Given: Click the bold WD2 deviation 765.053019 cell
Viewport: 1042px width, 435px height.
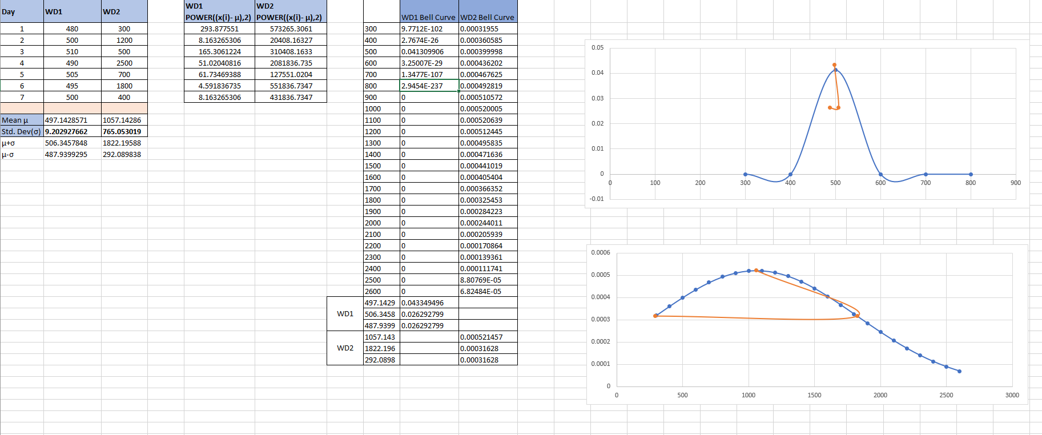Looking at the screenshot, I should [x=124, y=131].
